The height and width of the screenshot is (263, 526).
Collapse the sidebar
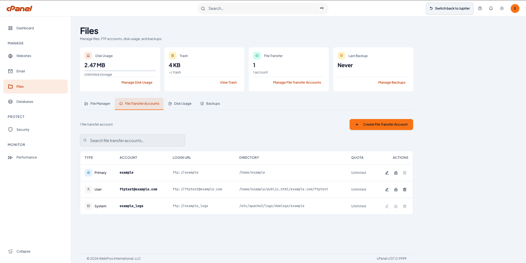click(35, 251)
